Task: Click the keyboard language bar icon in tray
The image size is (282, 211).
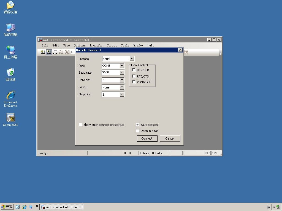Action: click(269, 207)
